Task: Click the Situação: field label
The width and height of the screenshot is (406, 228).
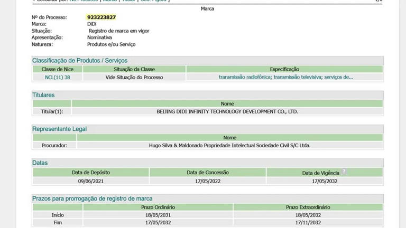Action: pos(42,31)
